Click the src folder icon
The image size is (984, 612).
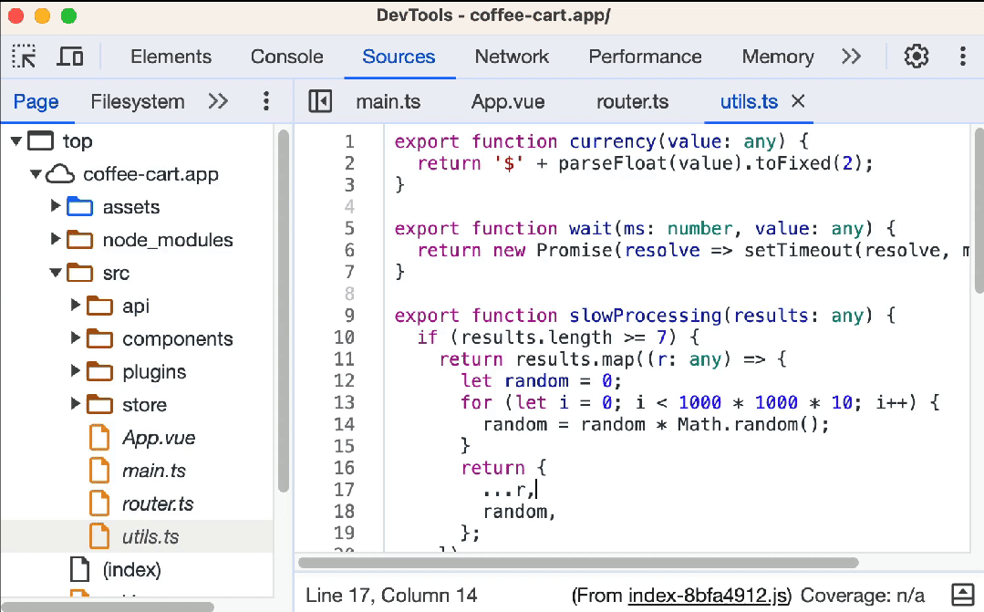click(79, 273)
